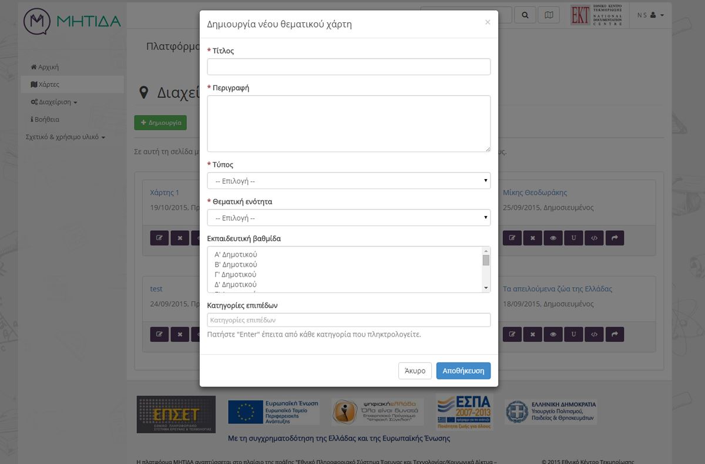Image resolution: width=705 pixels, height=464 pixels.
Task: Click the map icon button in header
Action: click(549, 15)
